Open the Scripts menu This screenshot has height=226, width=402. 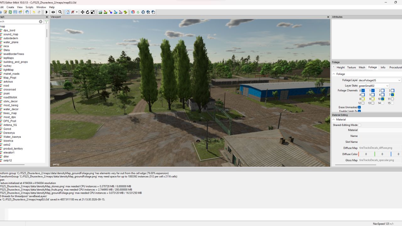click(30, 7)
